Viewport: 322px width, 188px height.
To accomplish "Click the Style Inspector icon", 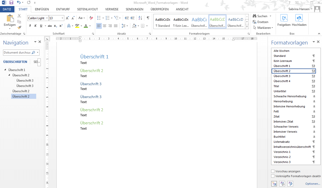I will (x=282, y=184).
